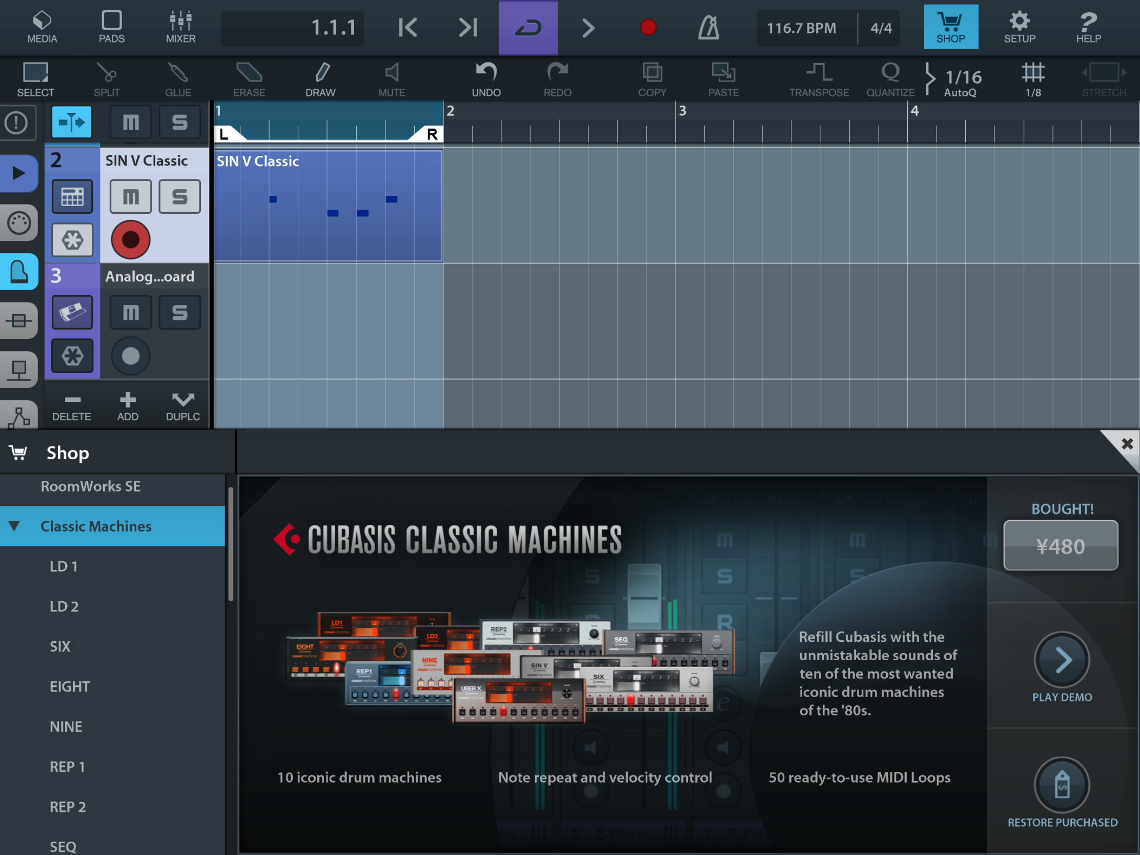Image resolution: width=1140 pixels, height=855 pixels.
Task: Copy the selected event
Action: [x=652, y=79]
